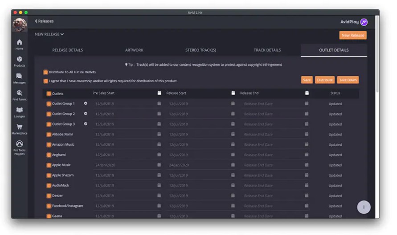Switch to the Track Details tab
The width and height of the screenshot is (397, 235).
[x=267, y=50]
